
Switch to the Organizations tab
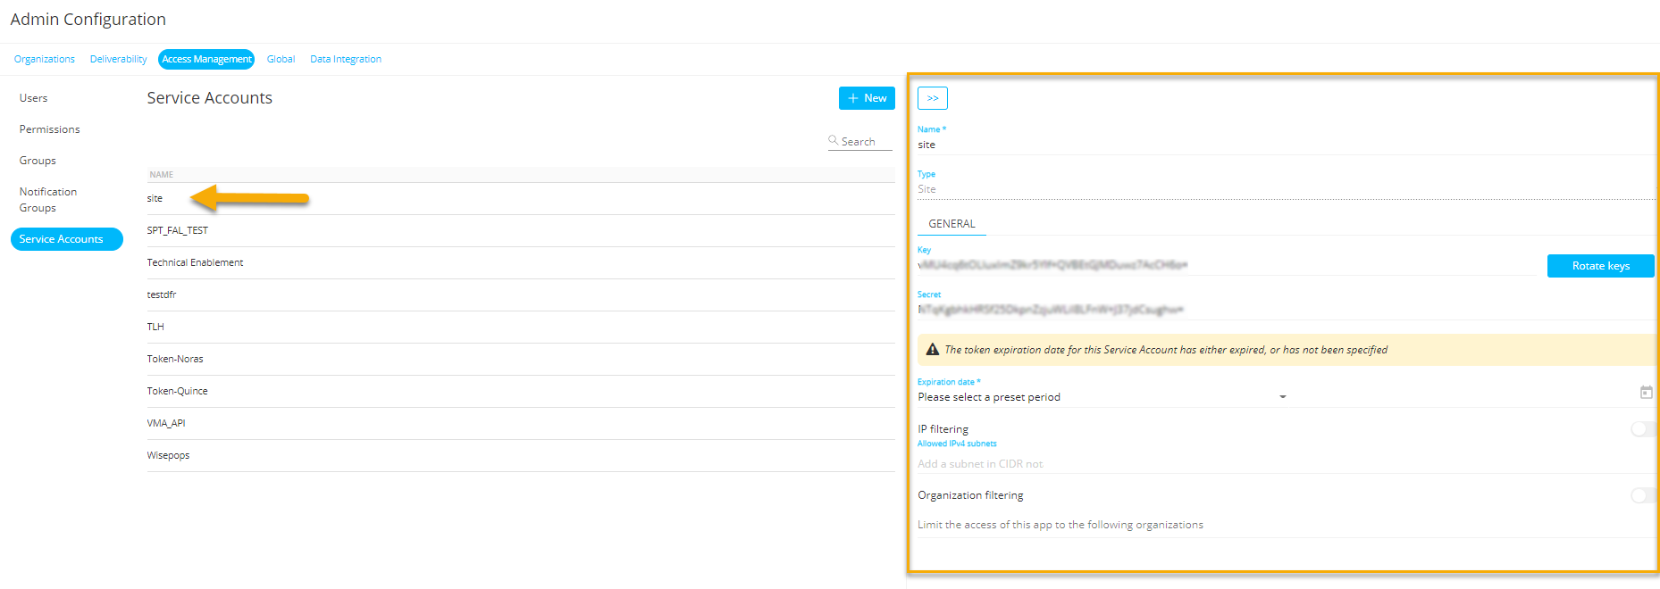tap(45, 59)
